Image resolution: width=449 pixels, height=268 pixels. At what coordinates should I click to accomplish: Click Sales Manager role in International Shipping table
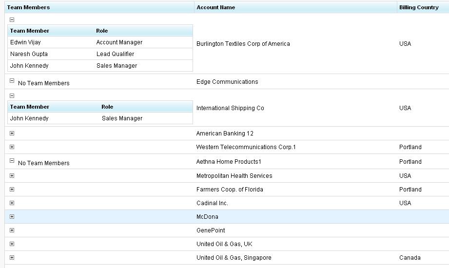pos(122,118)
